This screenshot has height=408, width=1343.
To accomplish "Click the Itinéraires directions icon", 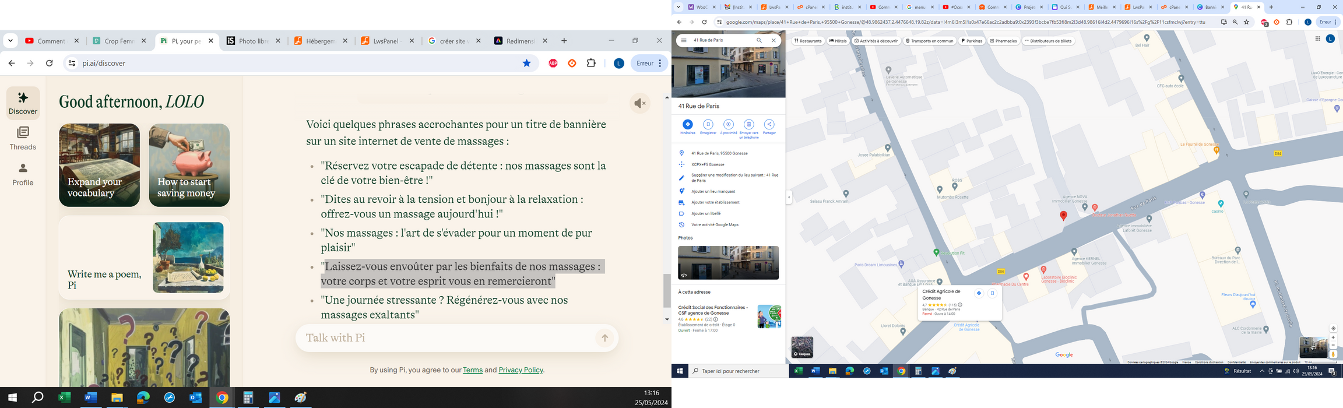I will (x=688, y=125).
